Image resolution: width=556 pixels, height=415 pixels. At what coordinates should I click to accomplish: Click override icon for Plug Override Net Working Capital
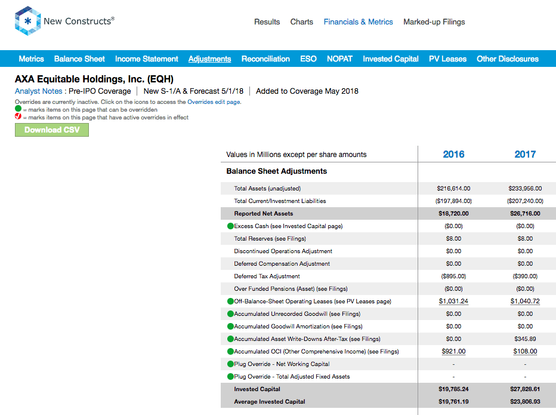230,364
